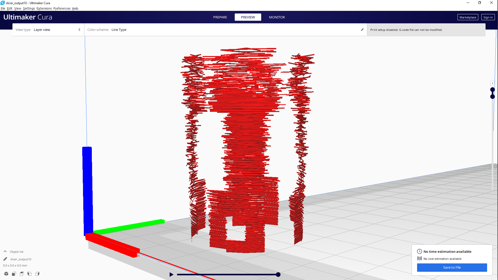Open the View type dropdown
The height and width of the screenshot is (280, 498).
pyautogui.click(x=48, y=30)
